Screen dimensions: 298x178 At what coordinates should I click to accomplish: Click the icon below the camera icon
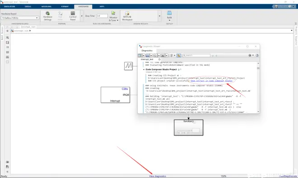[7, 167]
